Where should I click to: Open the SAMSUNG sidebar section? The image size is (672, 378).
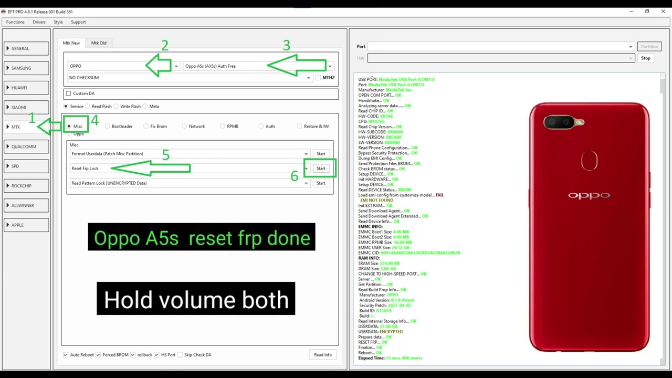coord(26,68)
